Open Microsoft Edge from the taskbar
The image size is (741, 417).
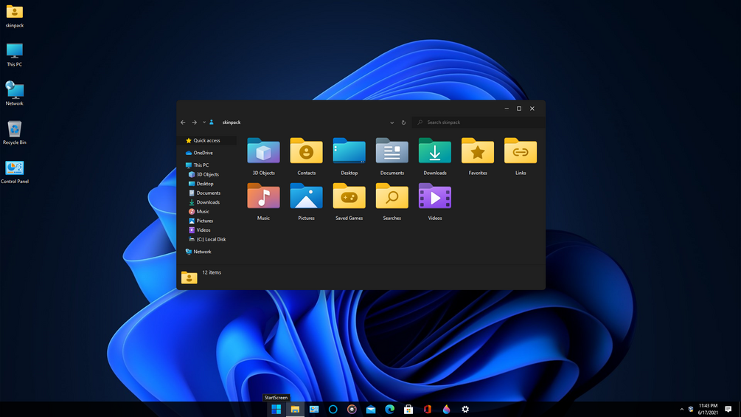tap(389, 410)
